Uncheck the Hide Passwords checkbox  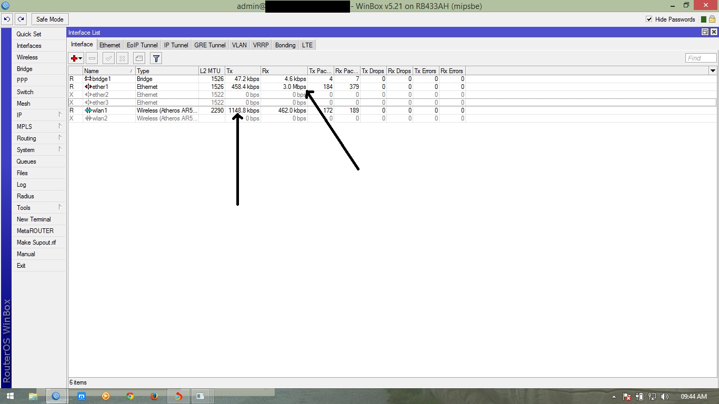(x=650, y=19)
